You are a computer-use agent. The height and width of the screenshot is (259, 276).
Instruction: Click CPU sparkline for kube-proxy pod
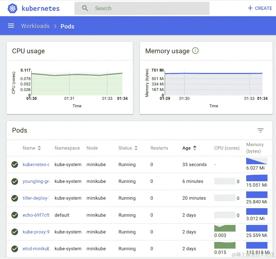(x=225, y=228)
